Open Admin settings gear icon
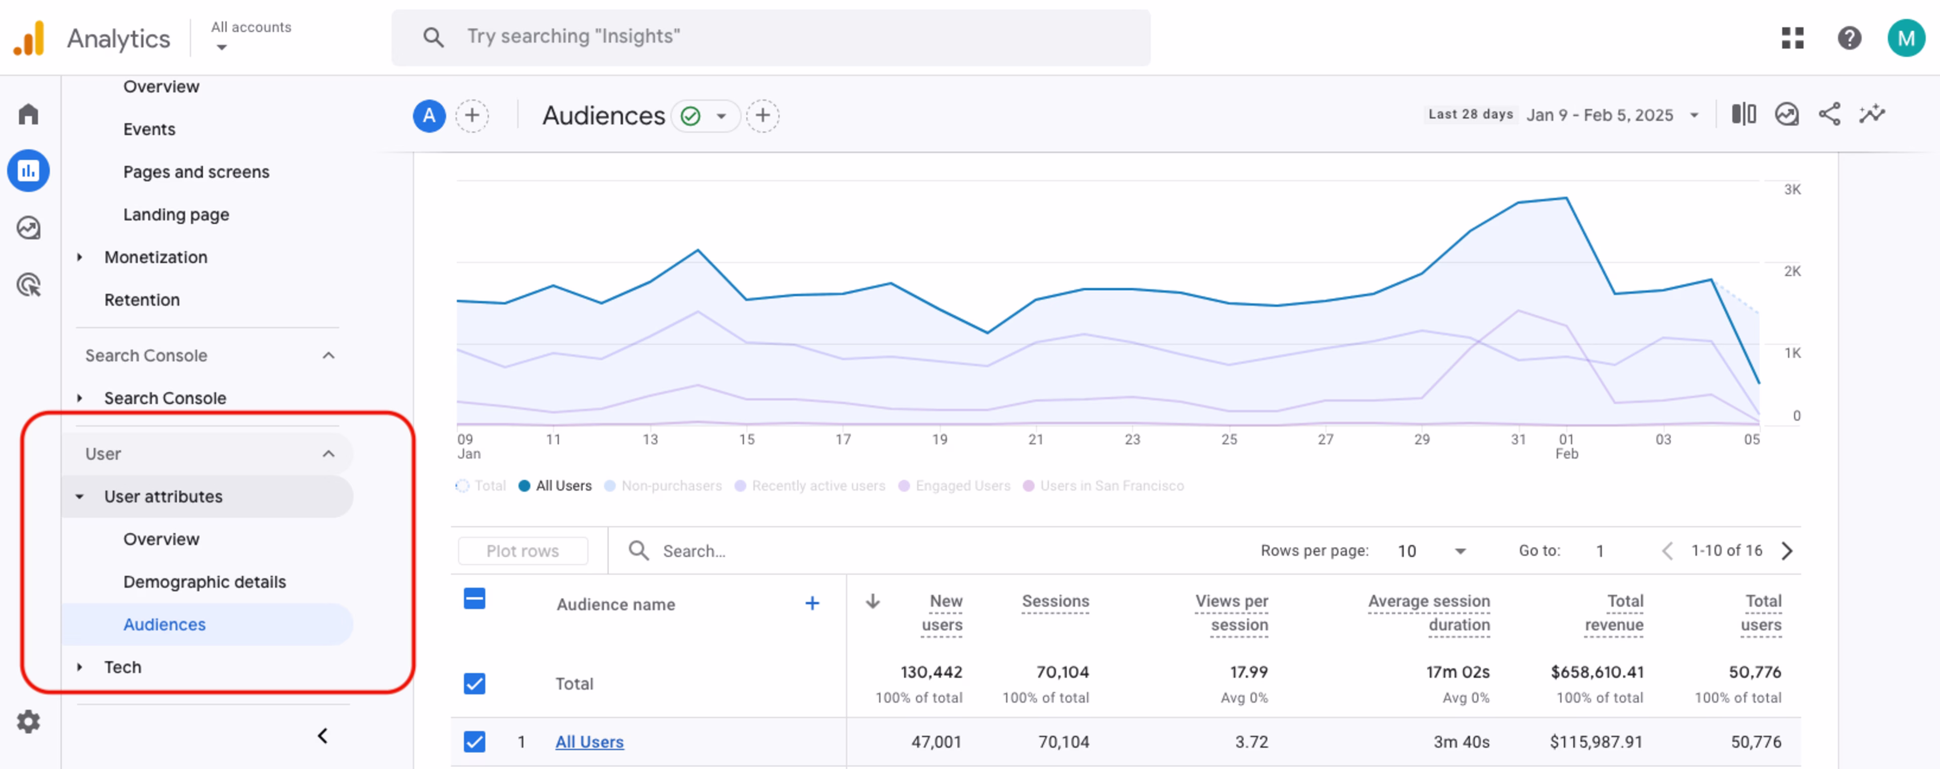 29,721
